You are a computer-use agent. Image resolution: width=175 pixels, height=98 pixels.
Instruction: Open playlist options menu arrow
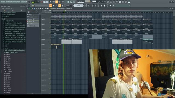tap(28, 8)
